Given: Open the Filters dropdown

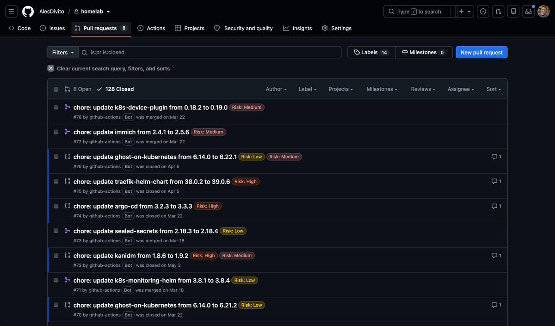Looking at the screenshot, I should (x=63, y=52).
